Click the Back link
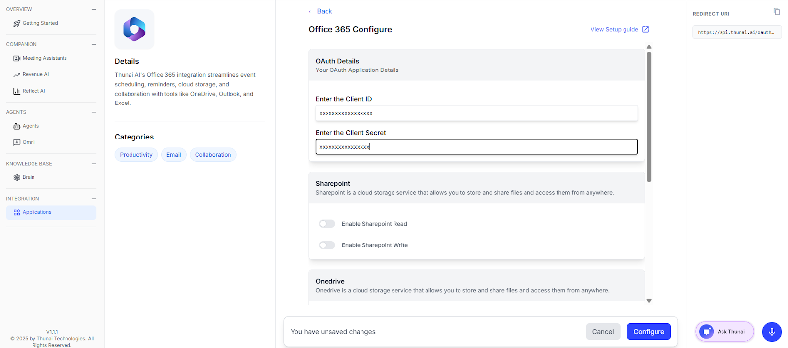 (x=321, y=11)
